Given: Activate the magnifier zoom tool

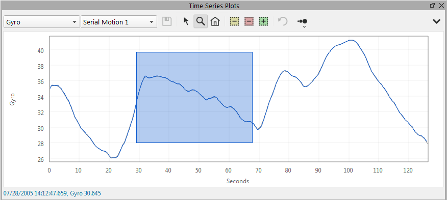Looking at the screenshot, I should (x=201, y=21).
